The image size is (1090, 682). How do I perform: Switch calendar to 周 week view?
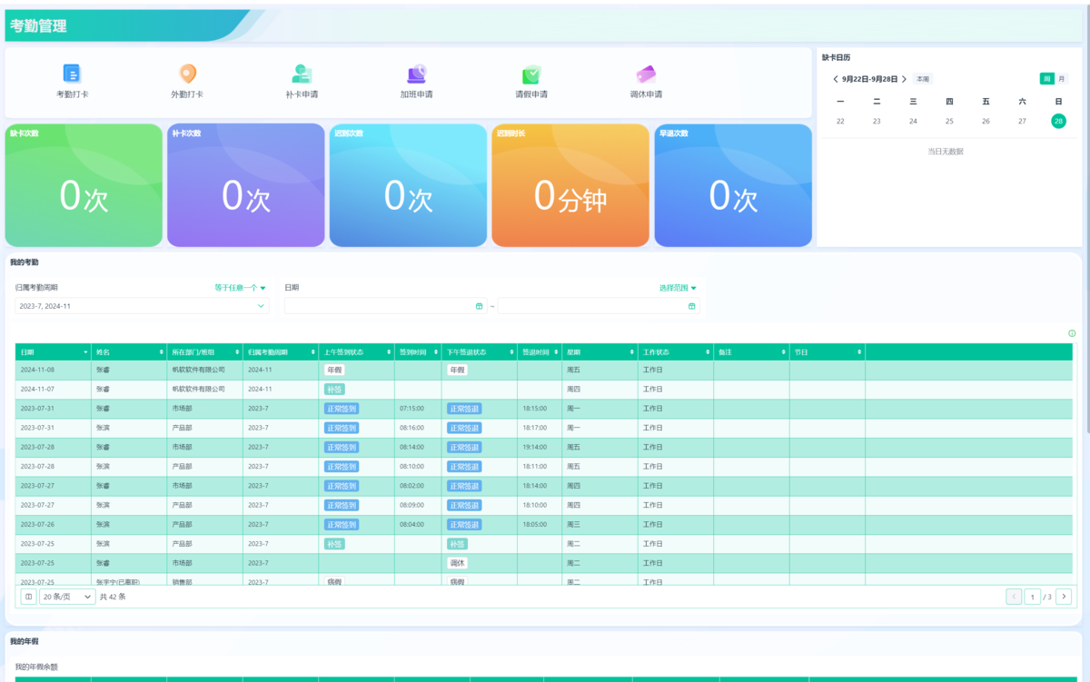1047,79
